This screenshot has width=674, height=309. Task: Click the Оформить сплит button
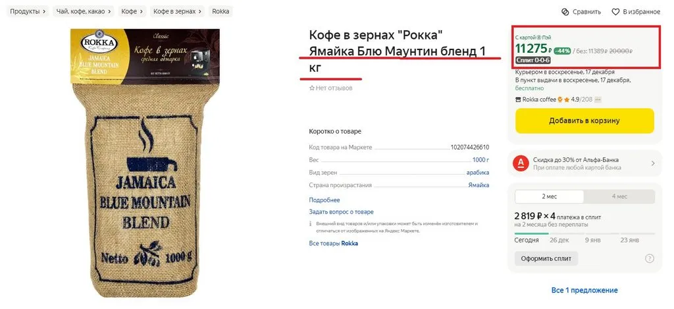click(x=546, y=259)
